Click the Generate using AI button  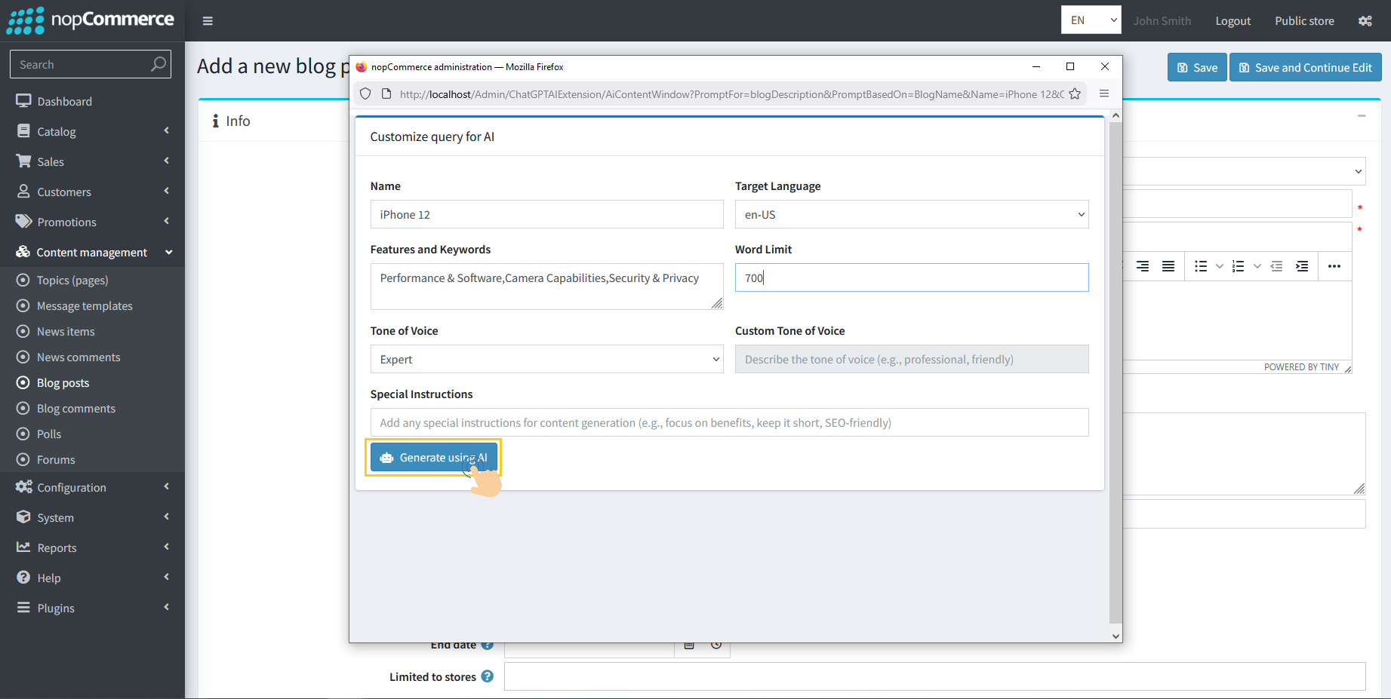click(433, 457)
